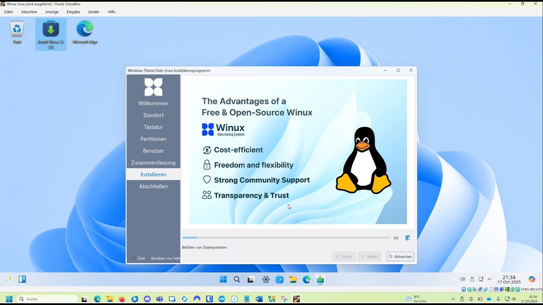Open the VirtualBox Datei menu
Viewport: 543px width, 305px height.
[x=8, y=12]
